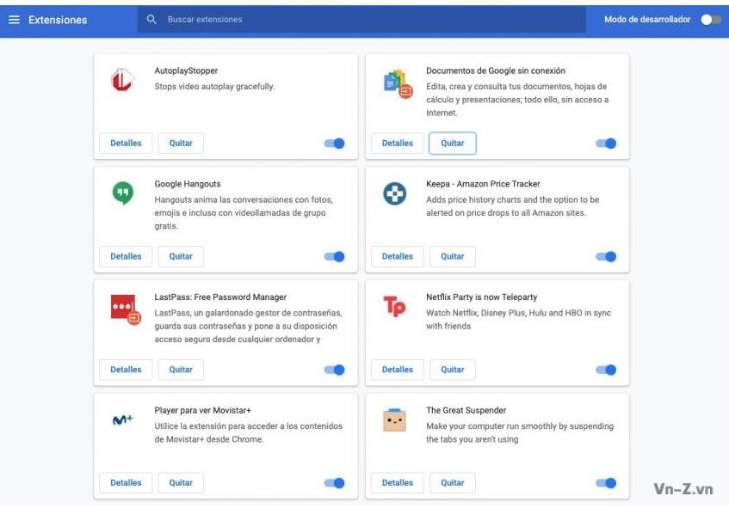
Task: Click the Keepa price tracker icon
Action: tap(395, 193)
